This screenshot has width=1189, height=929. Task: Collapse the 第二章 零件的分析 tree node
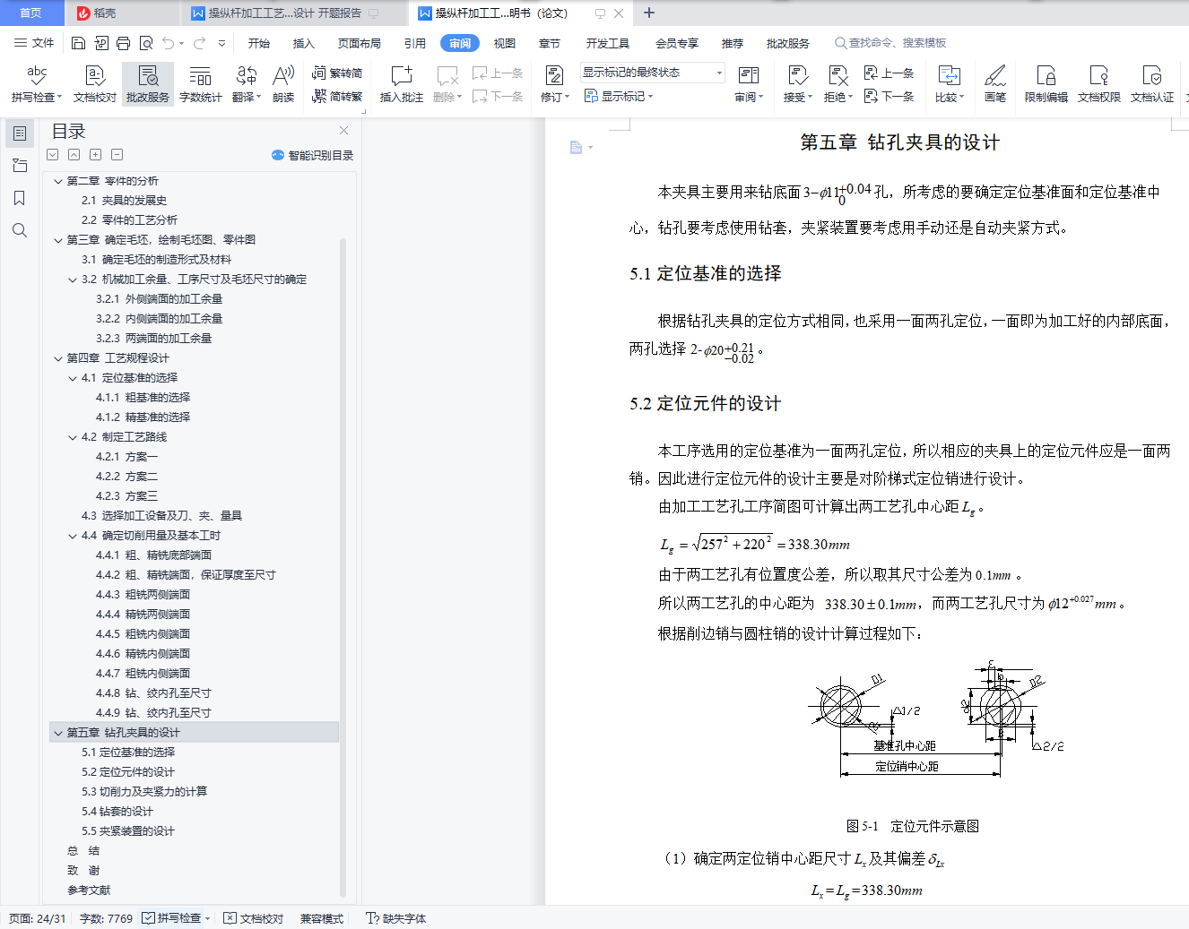point(58,181)
